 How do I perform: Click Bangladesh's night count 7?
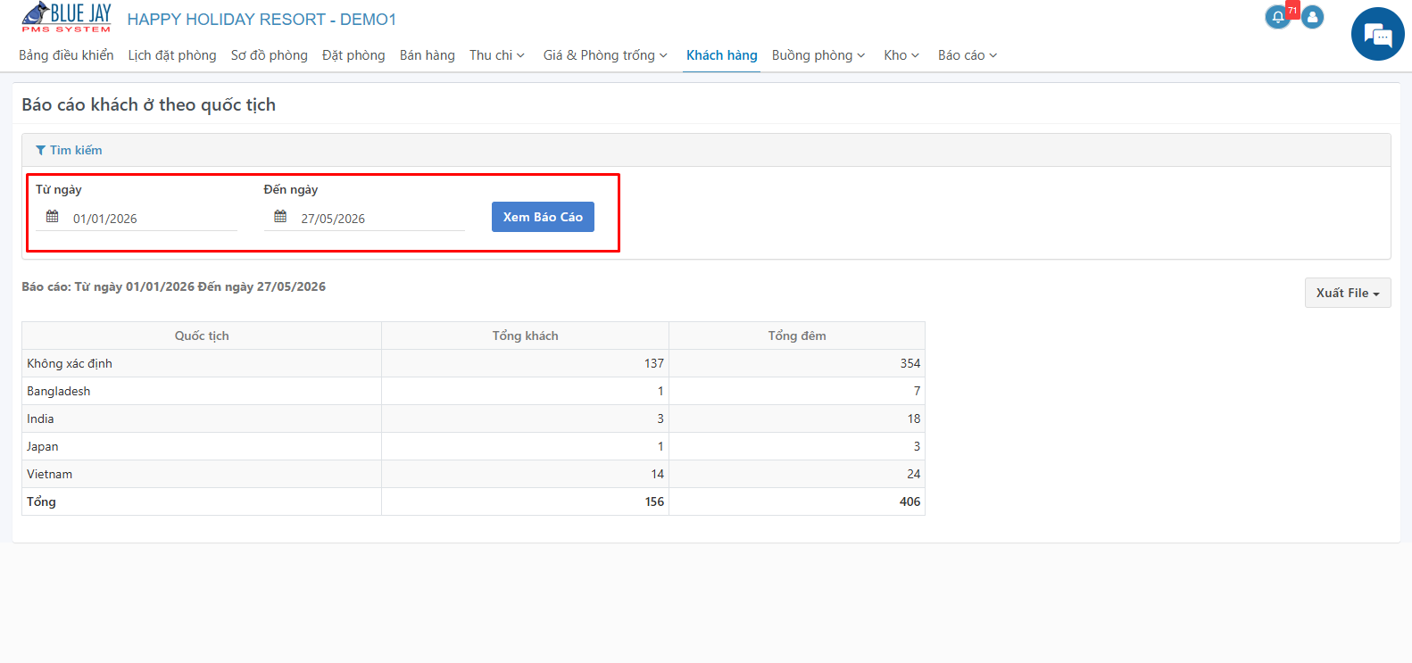coord(917,391)
